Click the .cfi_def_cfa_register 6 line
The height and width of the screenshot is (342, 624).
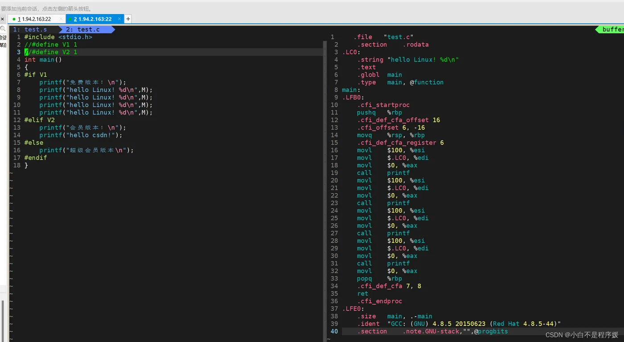(400, 143)
